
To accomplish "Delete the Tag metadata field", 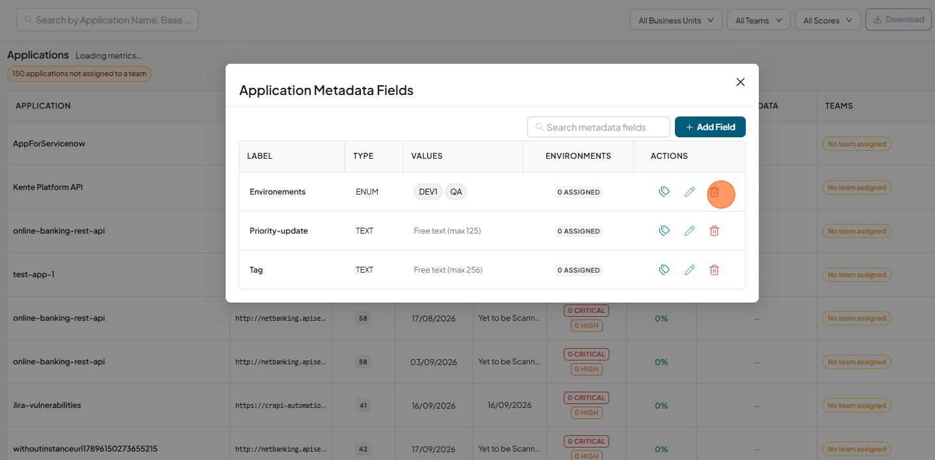I will pyautogui.click(x=714, y=270).
